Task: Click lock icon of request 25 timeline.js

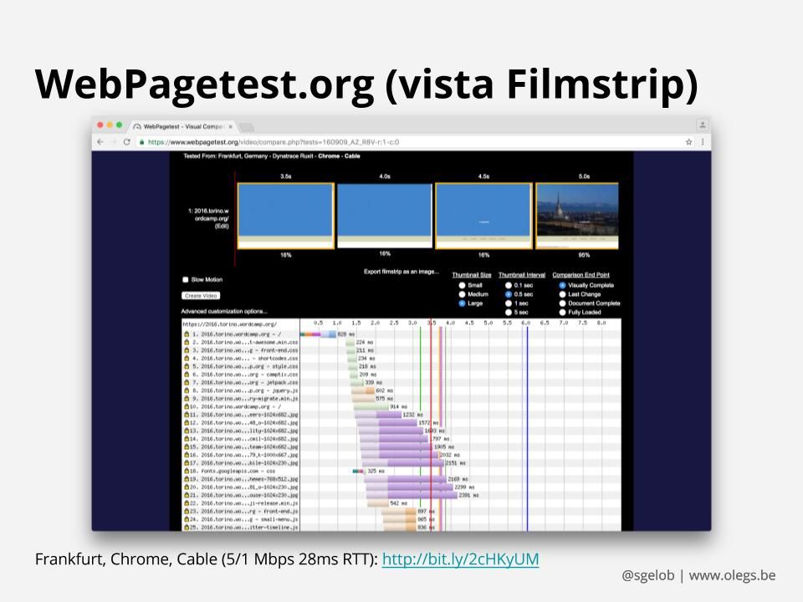Action: [187, 528]
